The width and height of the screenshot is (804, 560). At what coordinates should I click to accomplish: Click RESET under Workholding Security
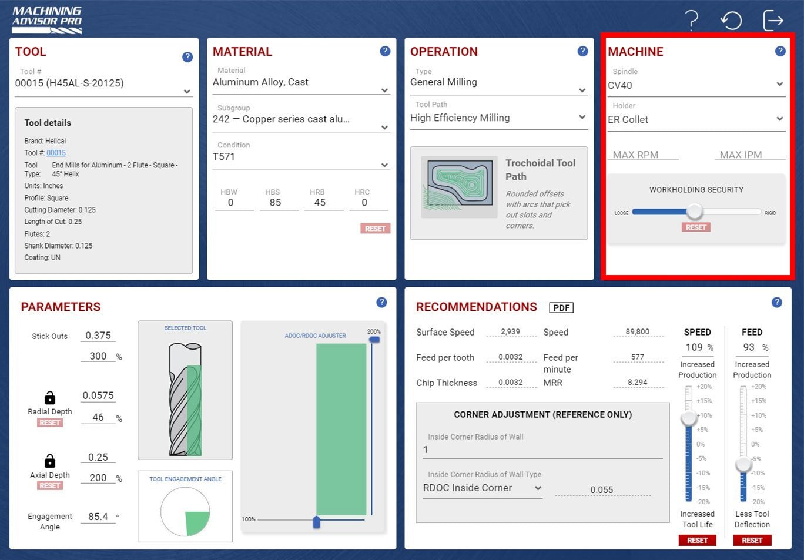(x=696, y=227)
